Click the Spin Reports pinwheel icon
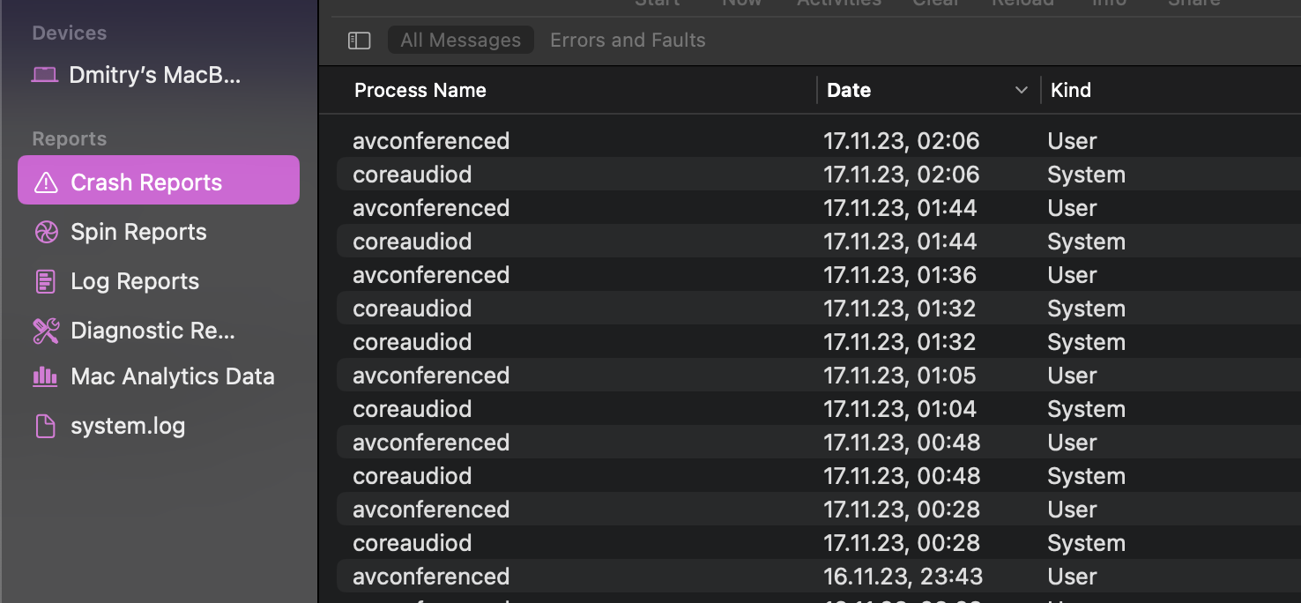Screen dimensions: 1301x603 coord(45,232)
